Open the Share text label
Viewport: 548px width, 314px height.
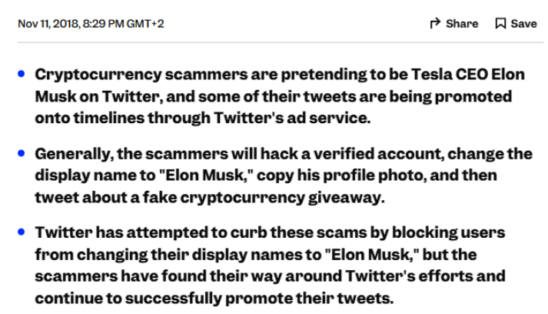coord(462,23)
